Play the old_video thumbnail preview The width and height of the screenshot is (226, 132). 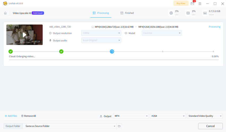[24, 35]
